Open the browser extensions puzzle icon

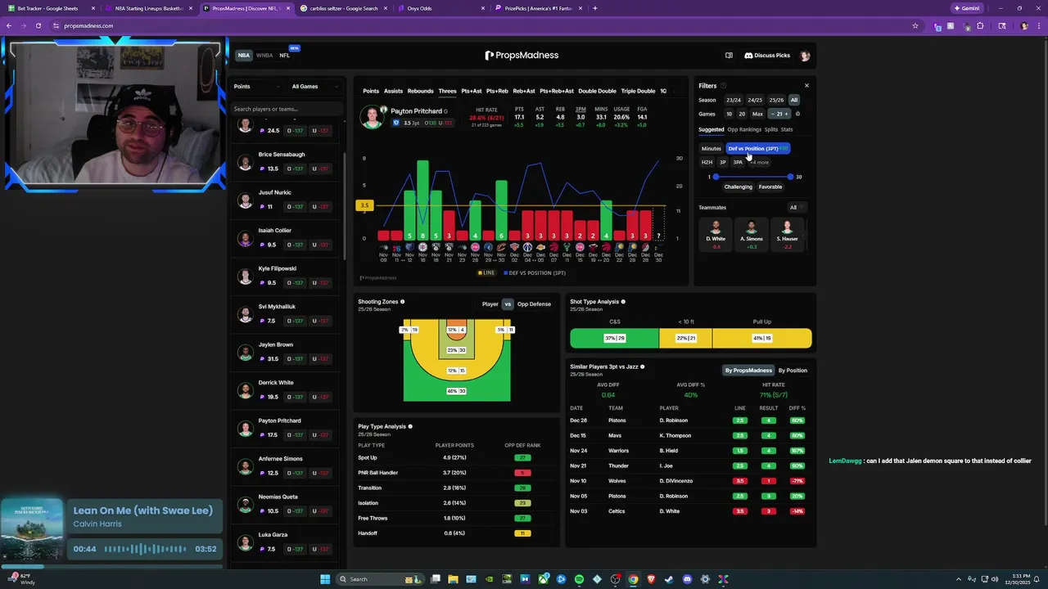[x=980, y=25]
